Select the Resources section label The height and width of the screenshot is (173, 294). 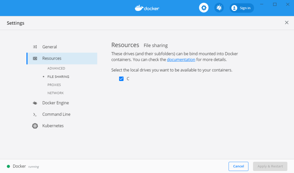(52, 58)
